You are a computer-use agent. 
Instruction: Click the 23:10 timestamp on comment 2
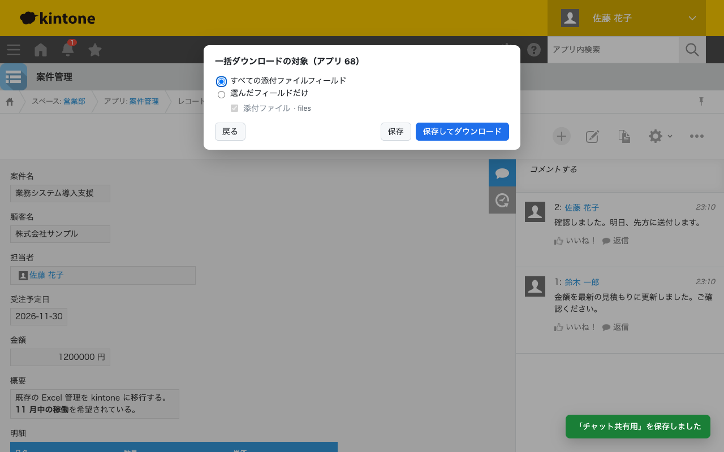705,207
